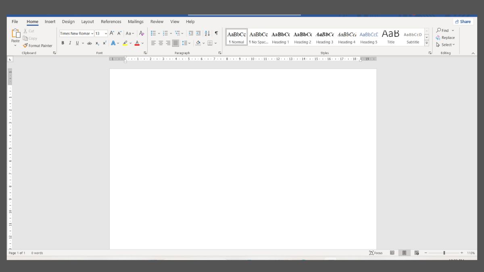Switch to the Layout tab
This screenshot has width=484, height=272.
pyautogui.click(x=88, y=22)
